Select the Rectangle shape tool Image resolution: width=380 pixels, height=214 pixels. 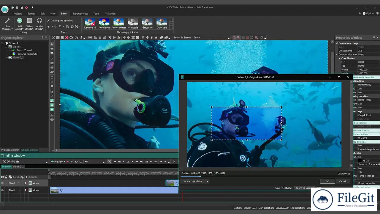[52, 63]
